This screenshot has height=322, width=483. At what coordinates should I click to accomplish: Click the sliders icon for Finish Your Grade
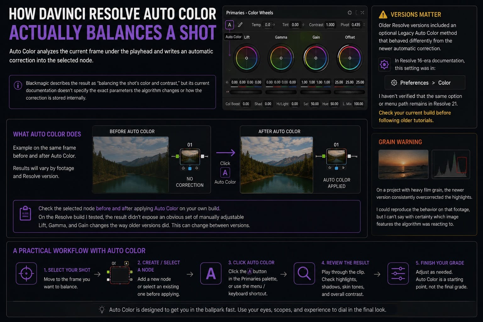(398, 274)
